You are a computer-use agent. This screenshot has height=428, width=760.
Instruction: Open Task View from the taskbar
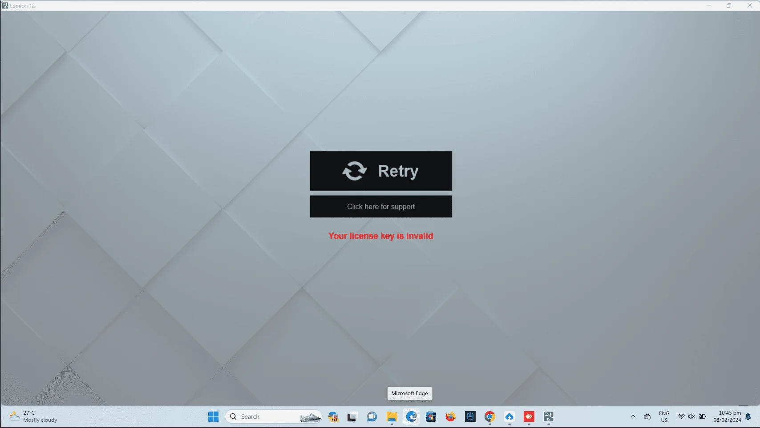point(352,416)
